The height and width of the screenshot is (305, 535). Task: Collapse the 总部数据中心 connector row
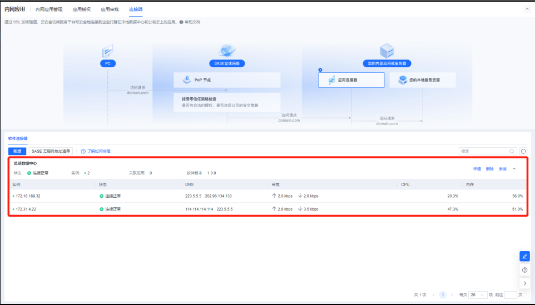click(x=514, y=169)
